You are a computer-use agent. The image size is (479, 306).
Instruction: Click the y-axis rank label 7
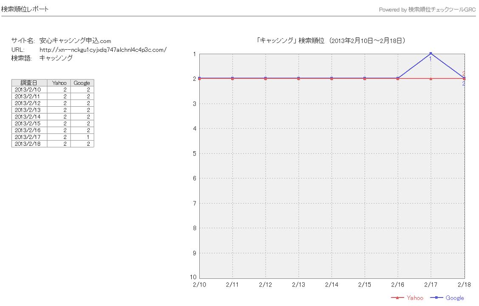click(x=195, y=204)
